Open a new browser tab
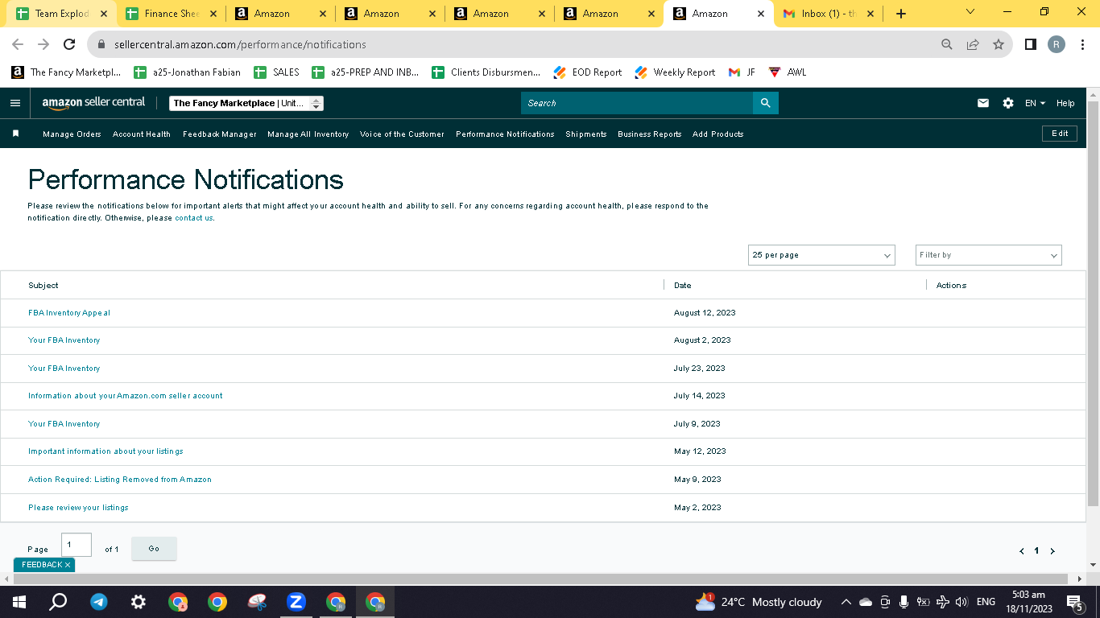The image size is (1100, 618). pyautogui.click(x=901, y=14)
